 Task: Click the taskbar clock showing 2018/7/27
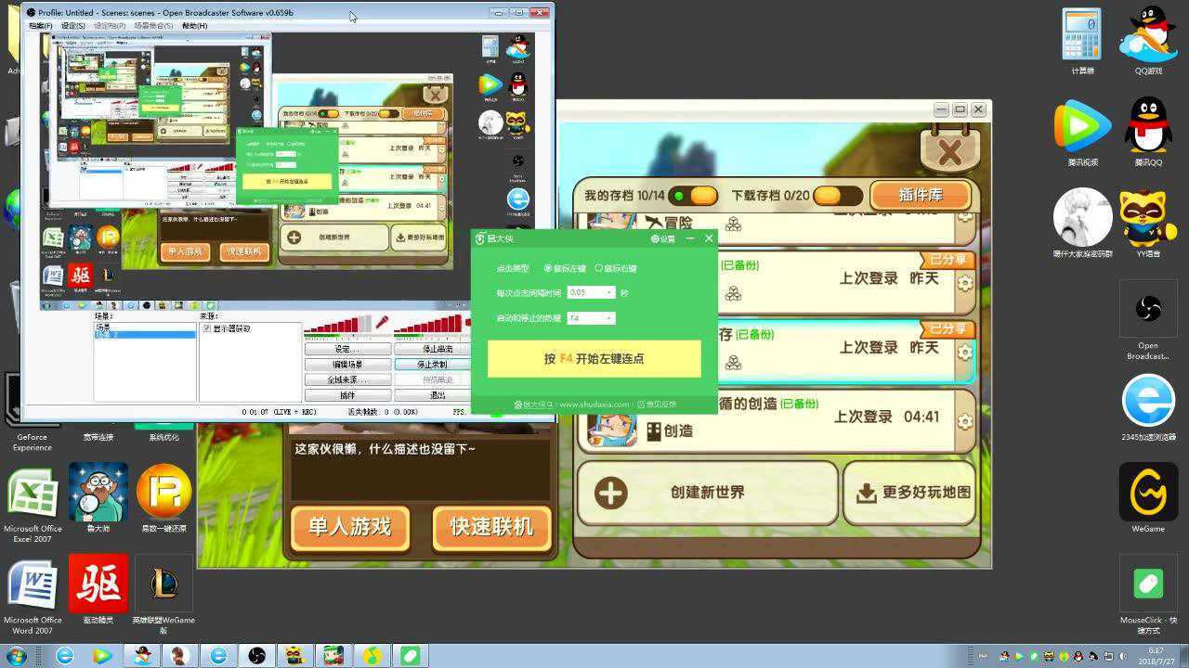(1156, 656)
